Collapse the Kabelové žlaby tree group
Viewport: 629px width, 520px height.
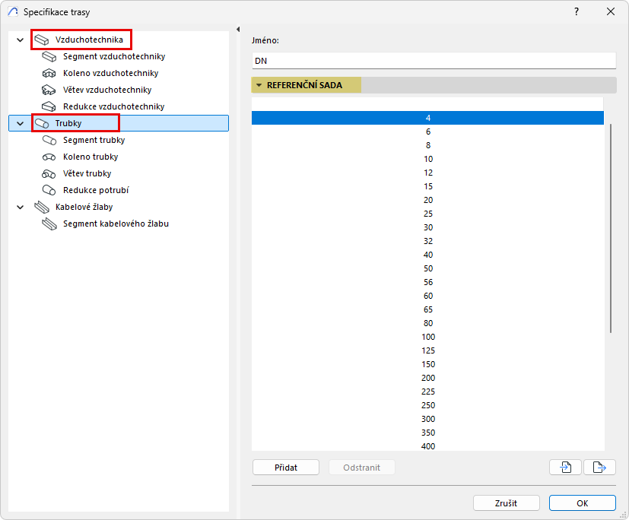coord(20,208)
